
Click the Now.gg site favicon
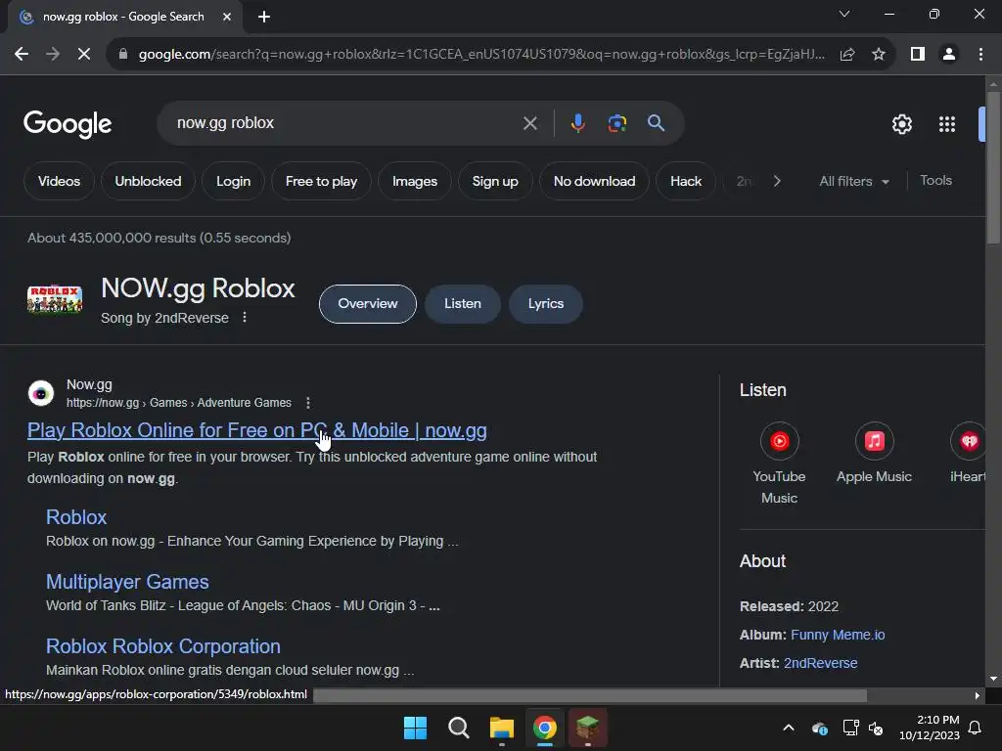click(x=41, y=393)
